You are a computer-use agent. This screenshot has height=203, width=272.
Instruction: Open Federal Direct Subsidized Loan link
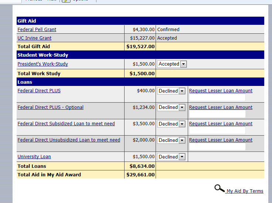click(x=66, y=123)
